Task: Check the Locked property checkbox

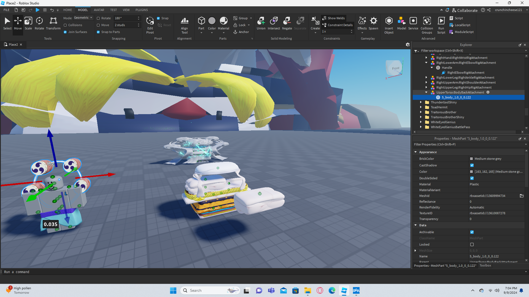Action: 472,244
